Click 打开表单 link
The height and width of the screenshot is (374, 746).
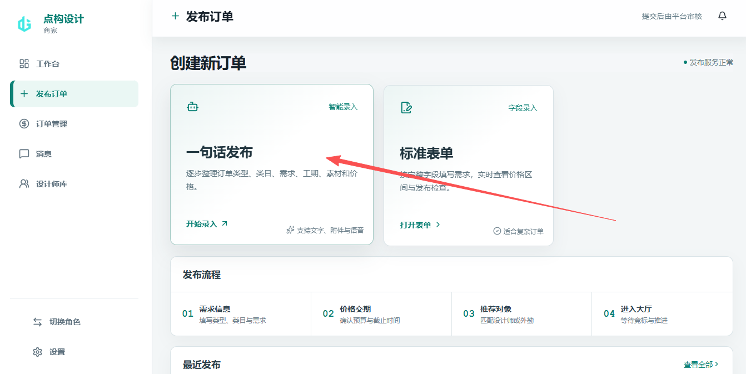pyautogui.click(x=415, y=225)
